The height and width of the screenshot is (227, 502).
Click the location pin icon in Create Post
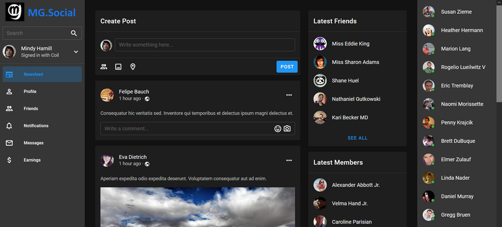point(133,67)
